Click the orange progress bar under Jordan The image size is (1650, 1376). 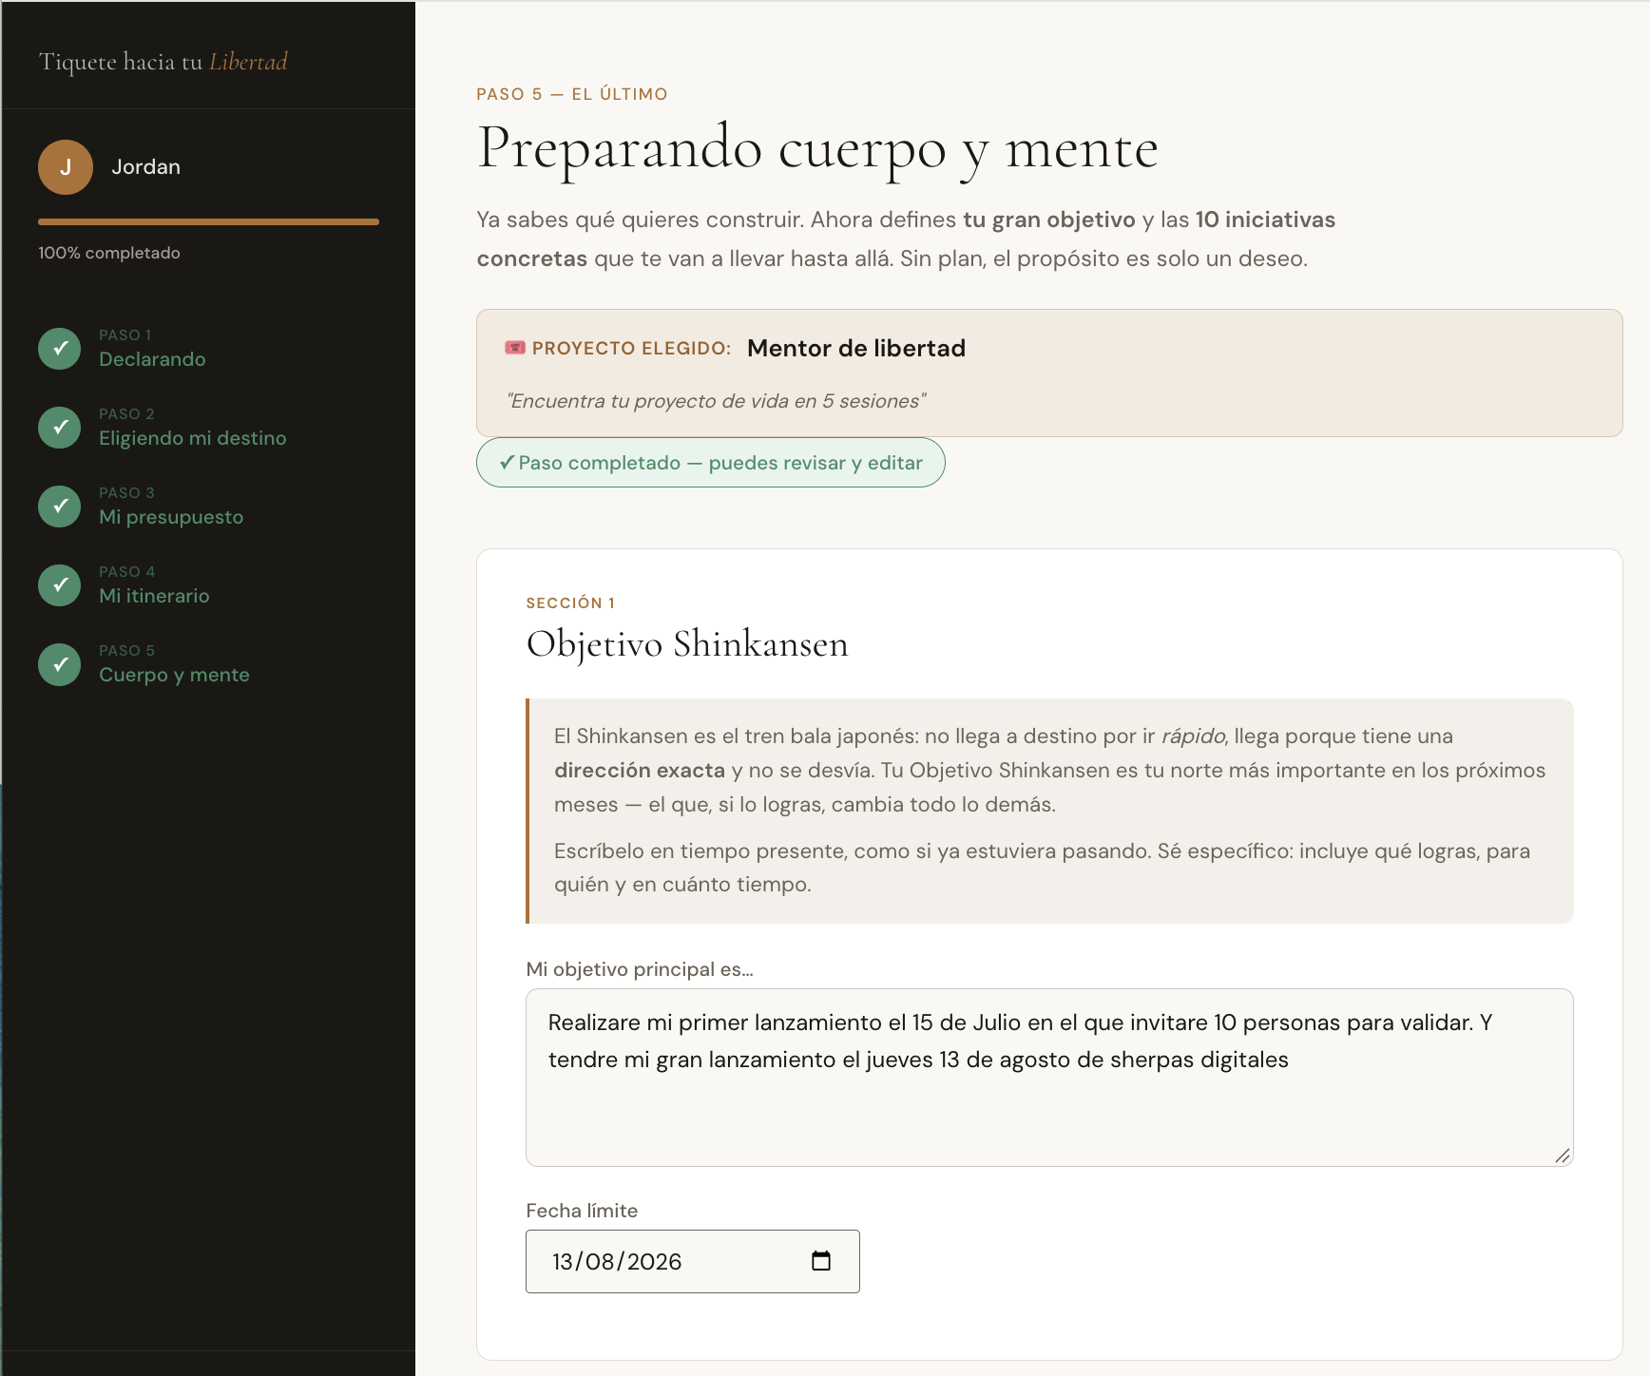(208, 222)
